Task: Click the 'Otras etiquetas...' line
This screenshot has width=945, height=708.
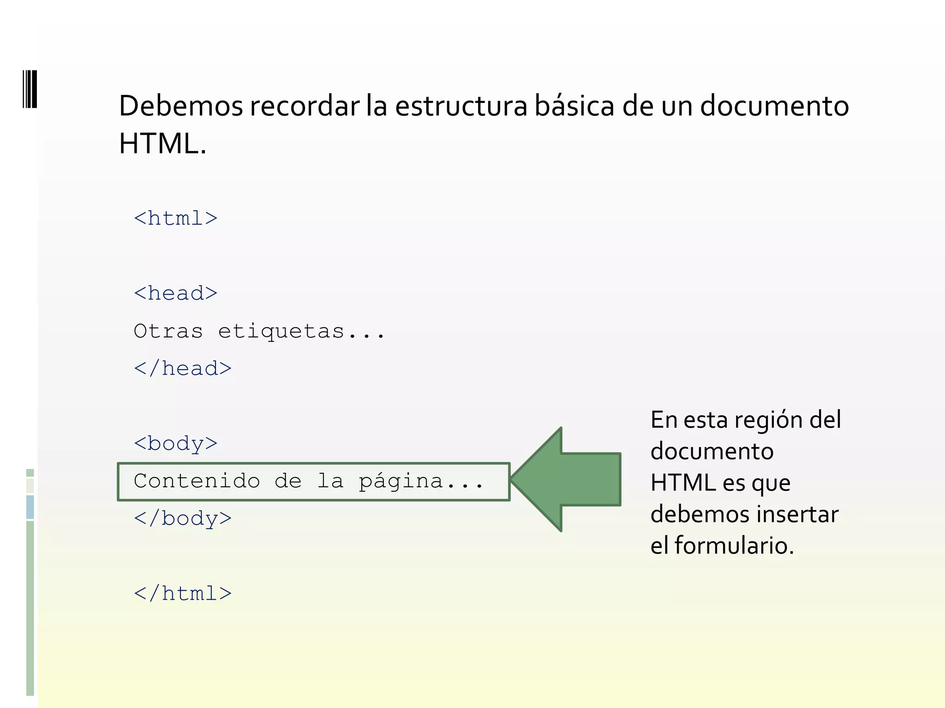Action: pos(259,331)
